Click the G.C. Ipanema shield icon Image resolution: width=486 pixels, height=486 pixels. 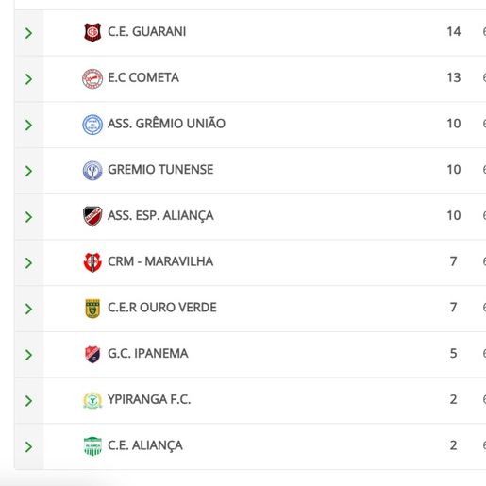(x=92, y=354)
